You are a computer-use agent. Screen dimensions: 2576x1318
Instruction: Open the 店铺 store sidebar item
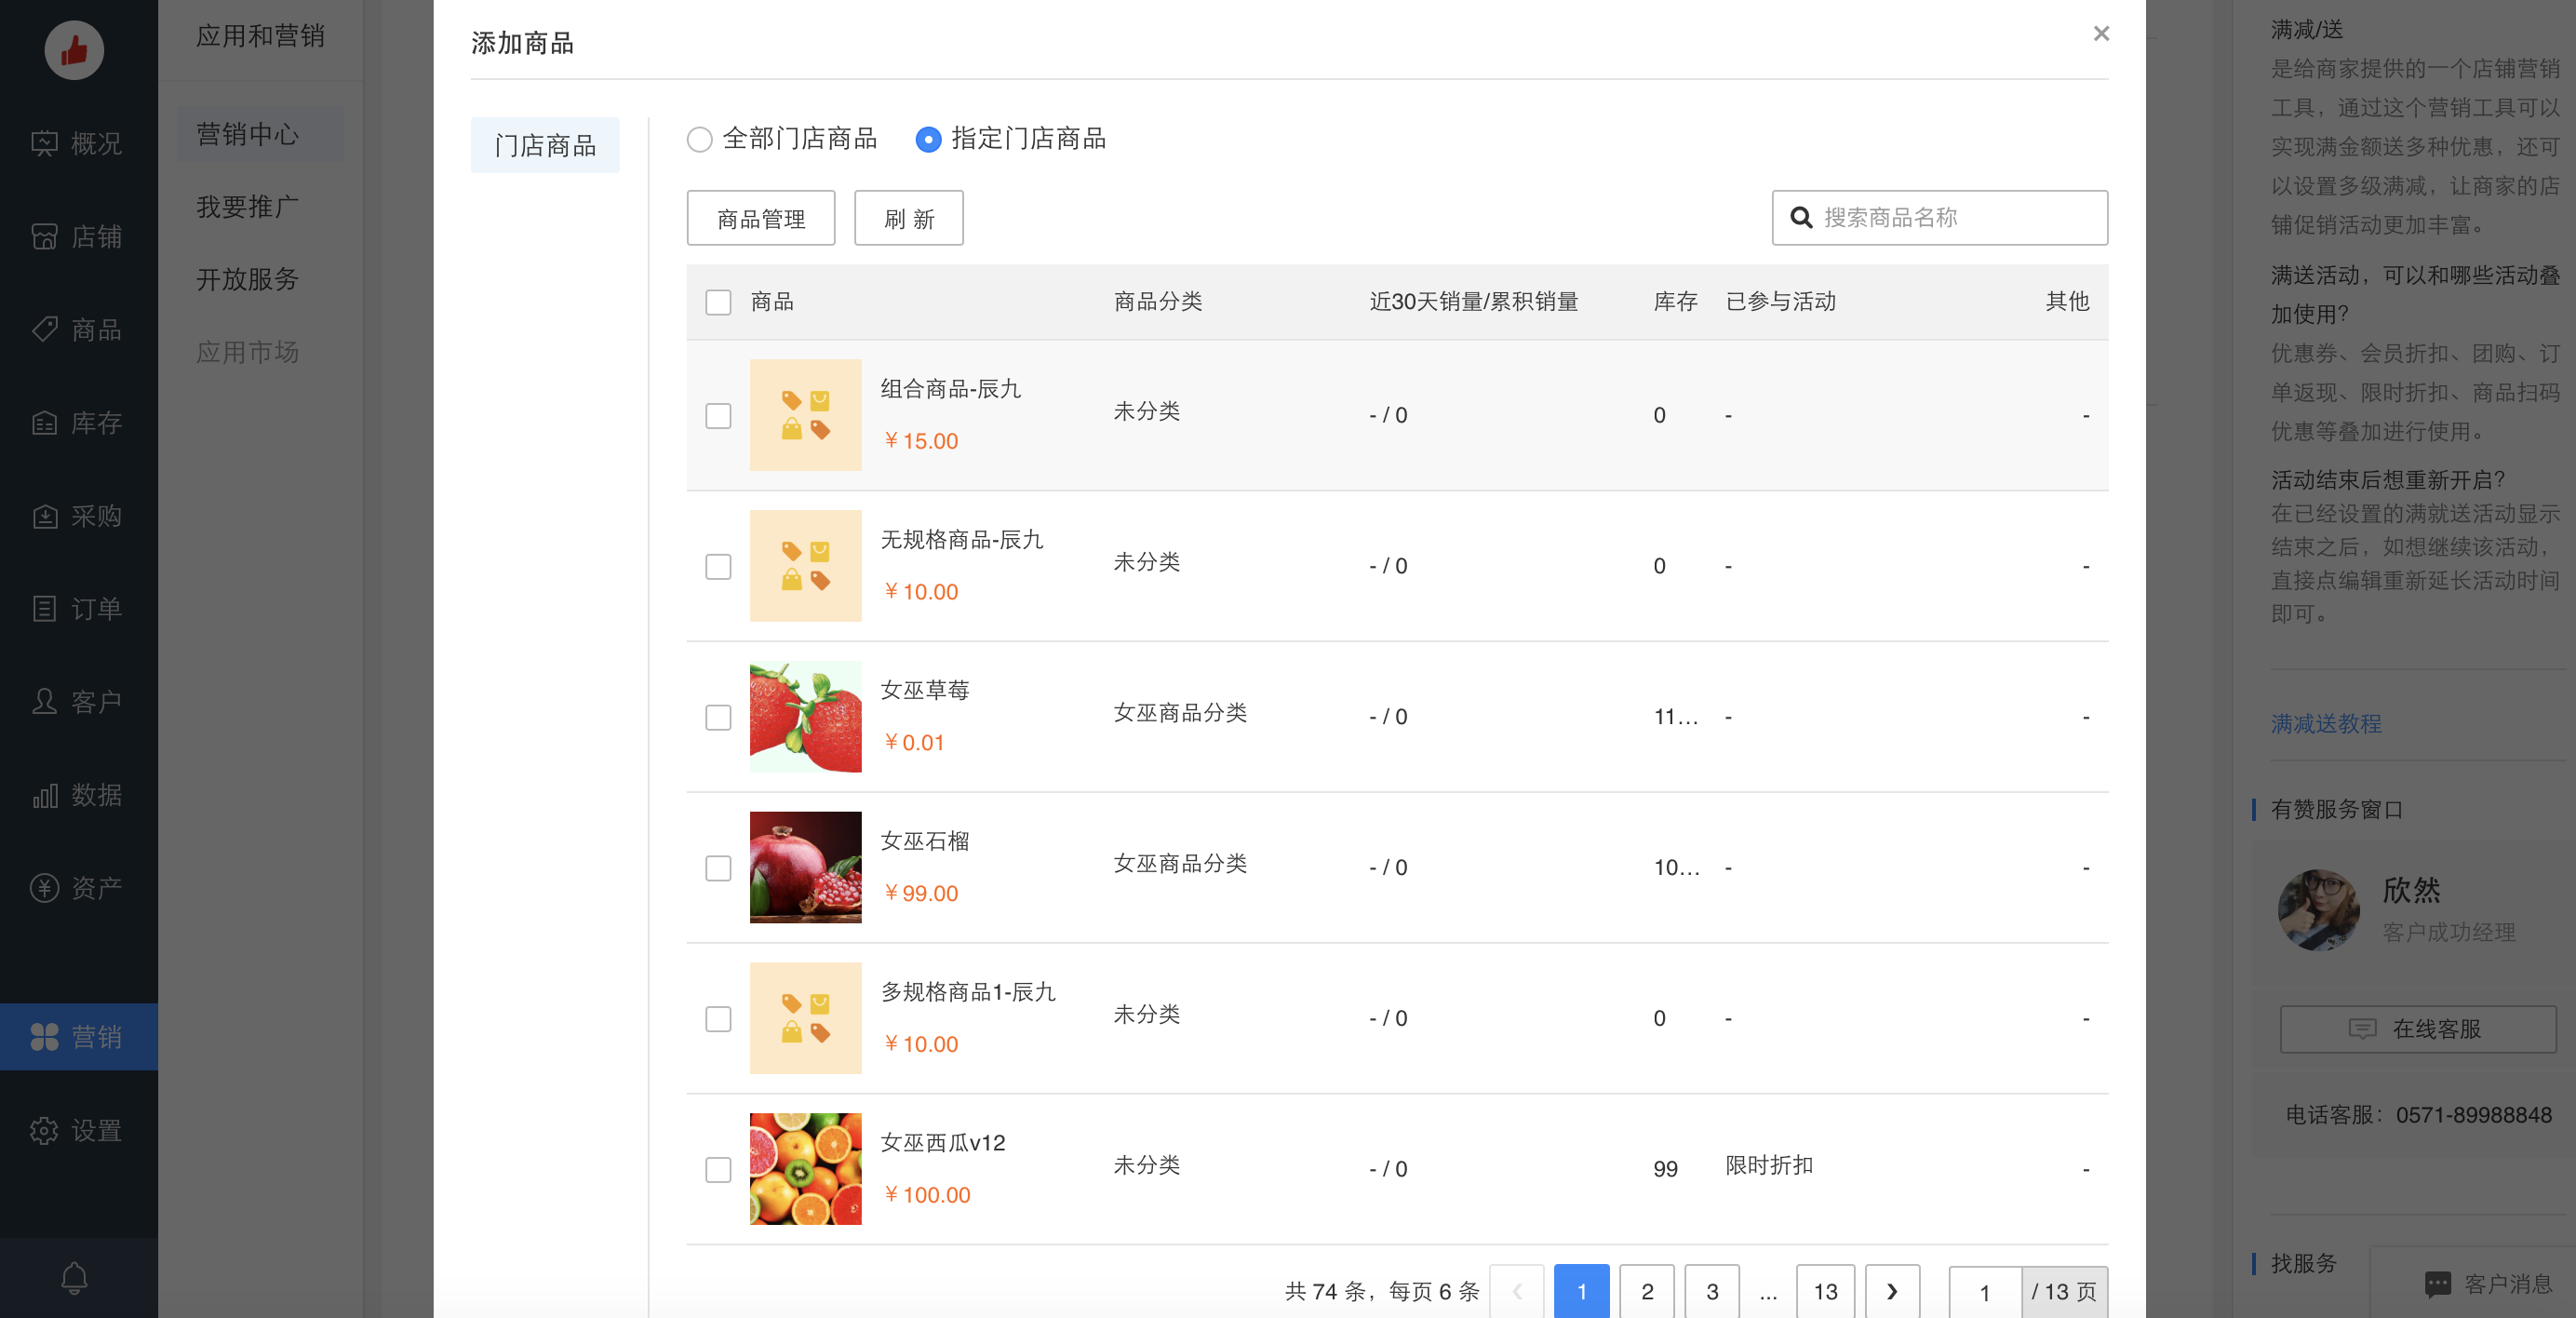point(78,236)
